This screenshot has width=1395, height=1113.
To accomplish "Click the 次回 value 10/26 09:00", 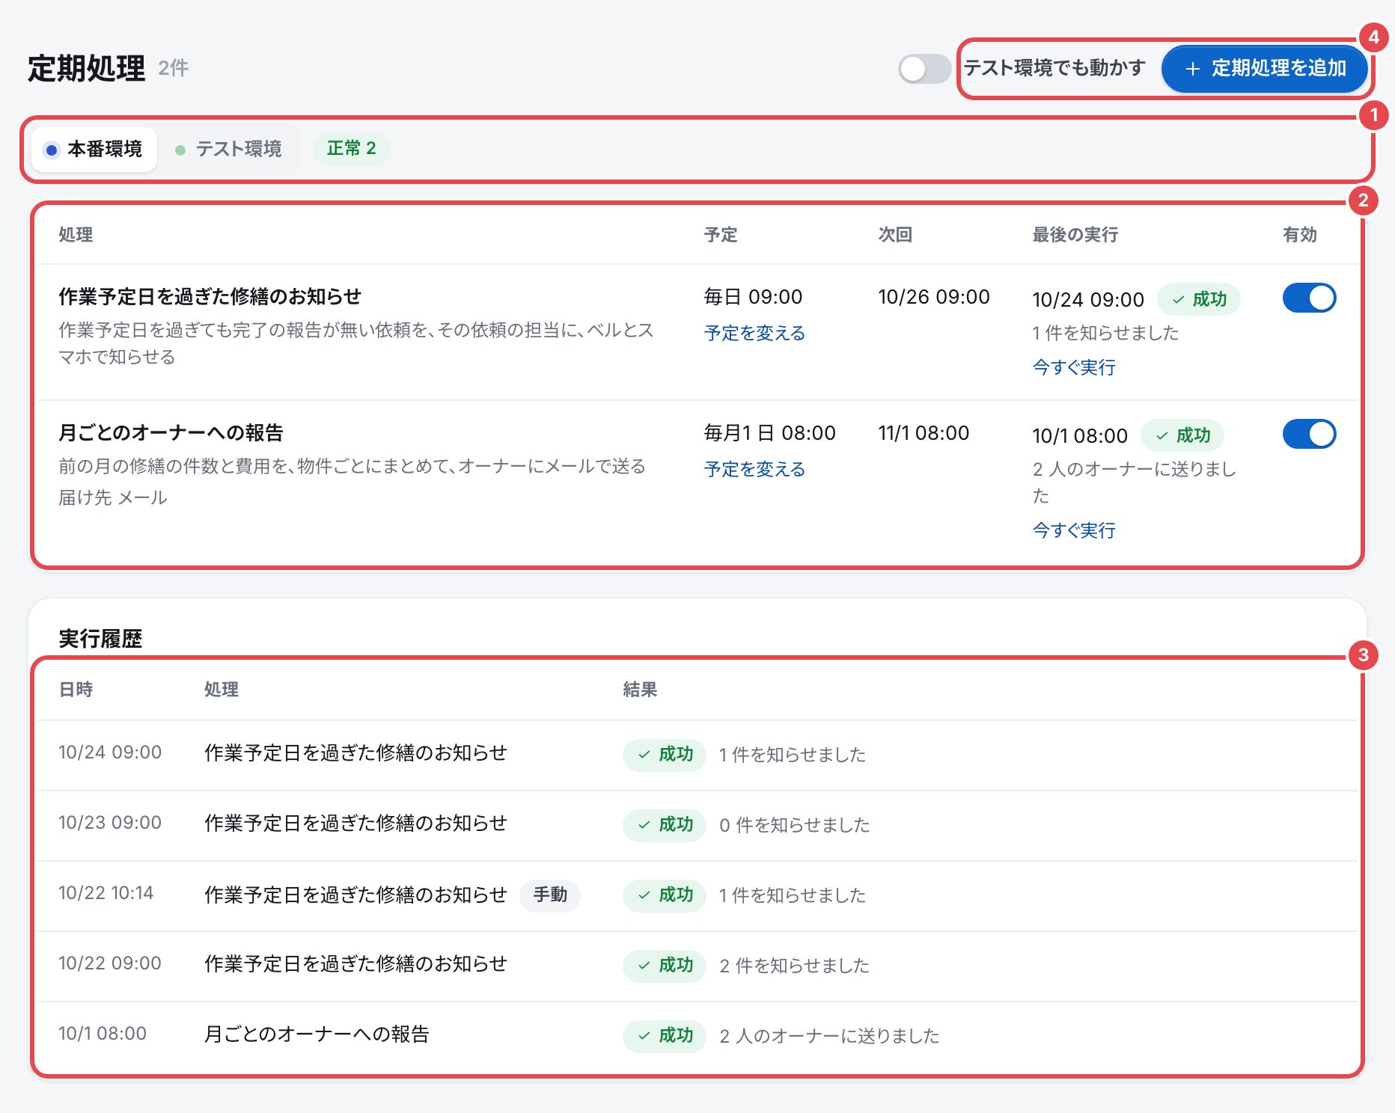I will pyautogui.click(x=934, y=297).
